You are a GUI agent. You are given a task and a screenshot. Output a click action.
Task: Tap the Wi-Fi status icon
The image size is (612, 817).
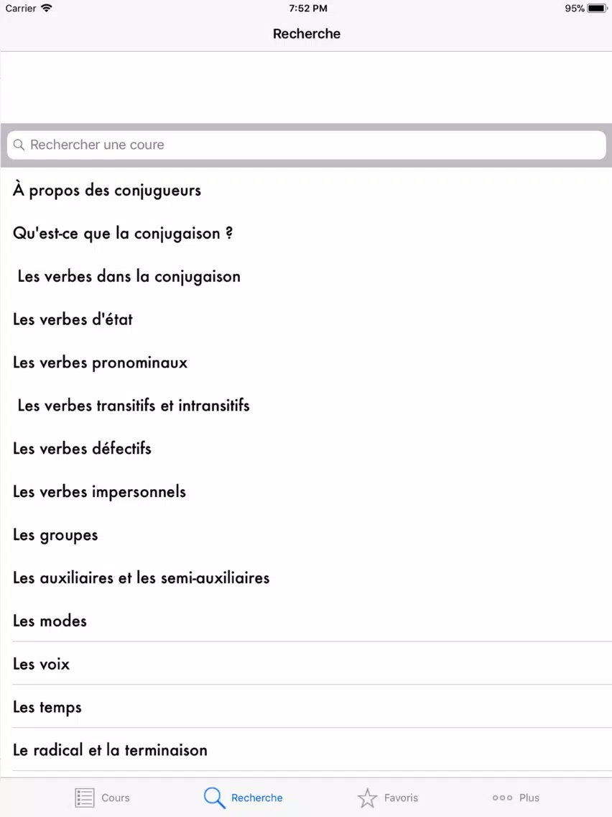coord(47,8)
